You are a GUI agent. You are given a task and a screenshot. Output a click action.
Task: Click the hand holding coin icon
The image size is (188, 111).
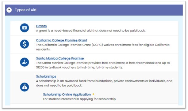(25, 62)
